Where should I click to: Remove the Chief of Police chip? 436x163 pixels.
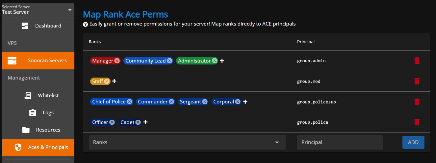click(130, 102)
